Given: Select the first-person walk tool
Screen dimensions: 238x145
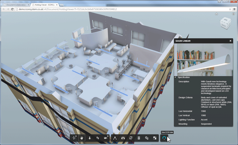Looking at the screenshot, I should tap(98, 138).
